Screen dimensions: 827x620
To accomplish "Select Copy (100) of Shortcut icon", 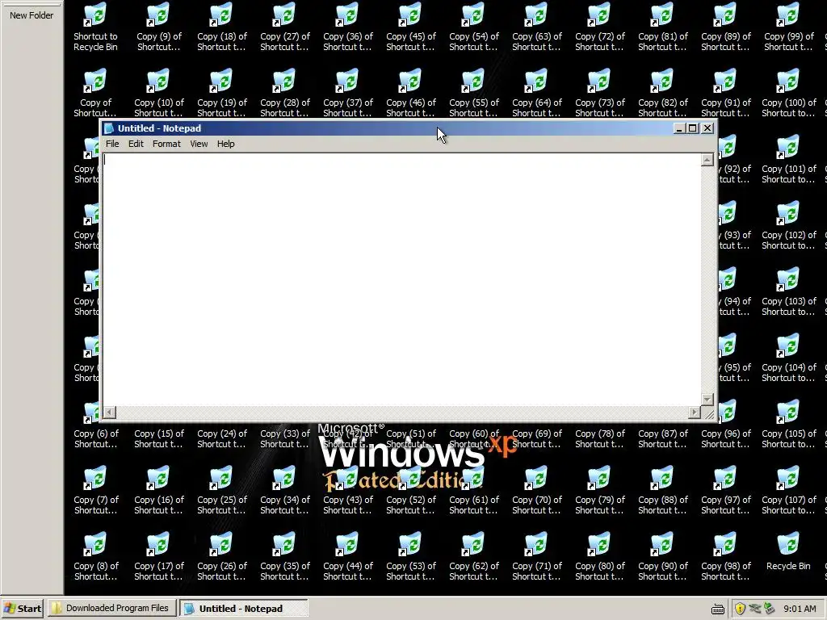I will point(789,93).
